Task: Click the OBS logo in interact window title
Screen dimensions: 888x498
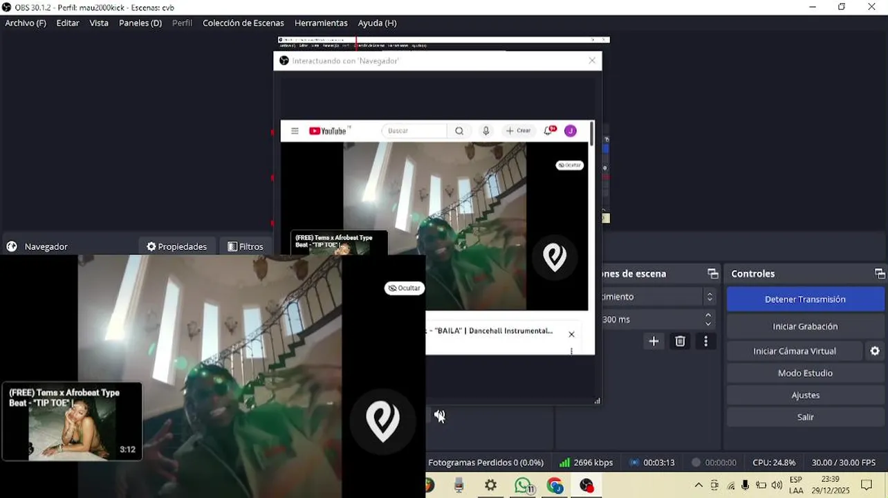Action: click(x=284, y=61)
